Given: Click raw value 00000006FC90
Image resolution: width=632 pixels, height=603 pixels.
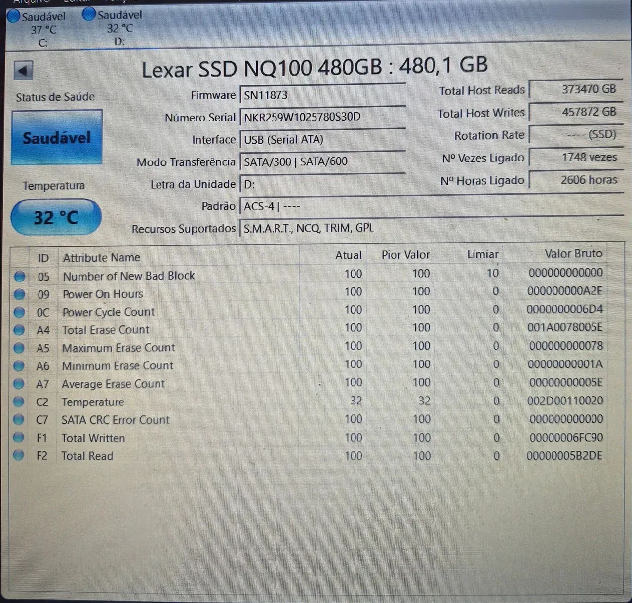Looking at the screenshot, I should coord(566,437).
